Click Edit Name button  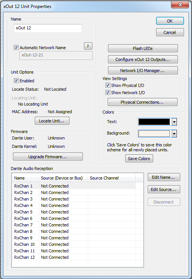point(164,177)
